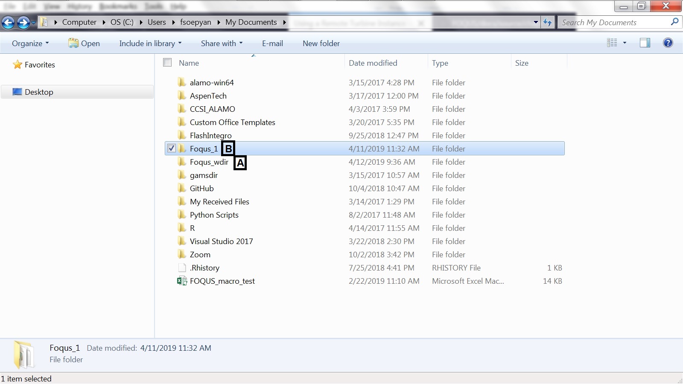Viewport: 683px width, 384px height.
Task: Click the Favorites star icon in the sidebar
Action: 17,64
